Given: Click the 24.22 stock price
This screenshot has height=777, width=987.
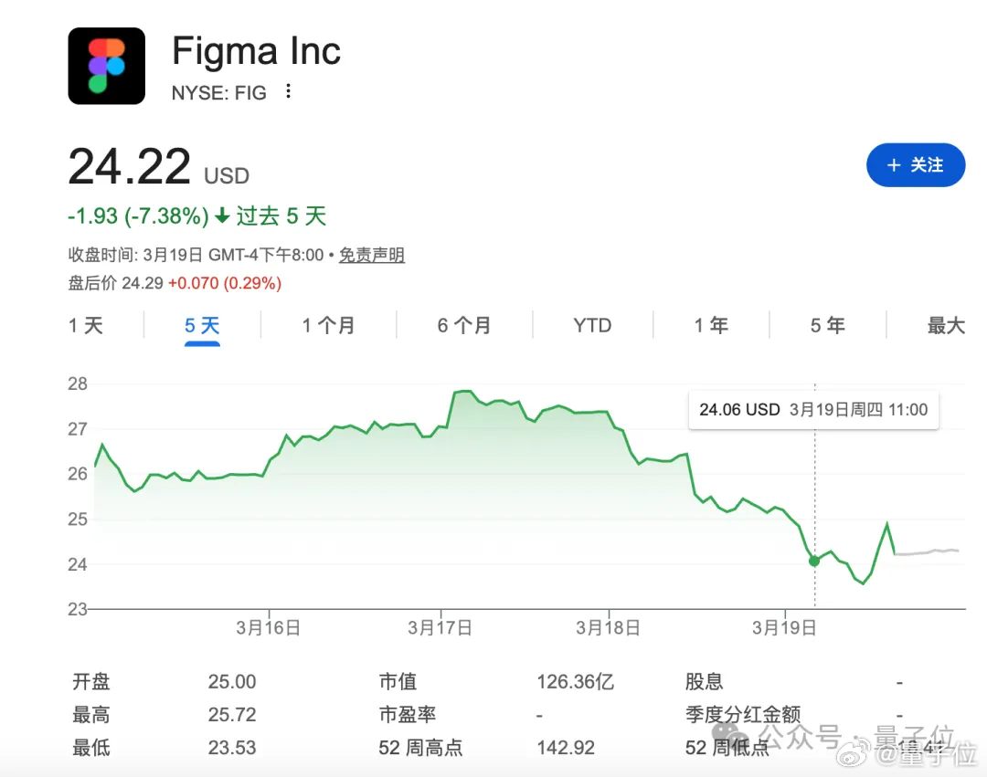Looking at the screenshot, I should 130,168.
